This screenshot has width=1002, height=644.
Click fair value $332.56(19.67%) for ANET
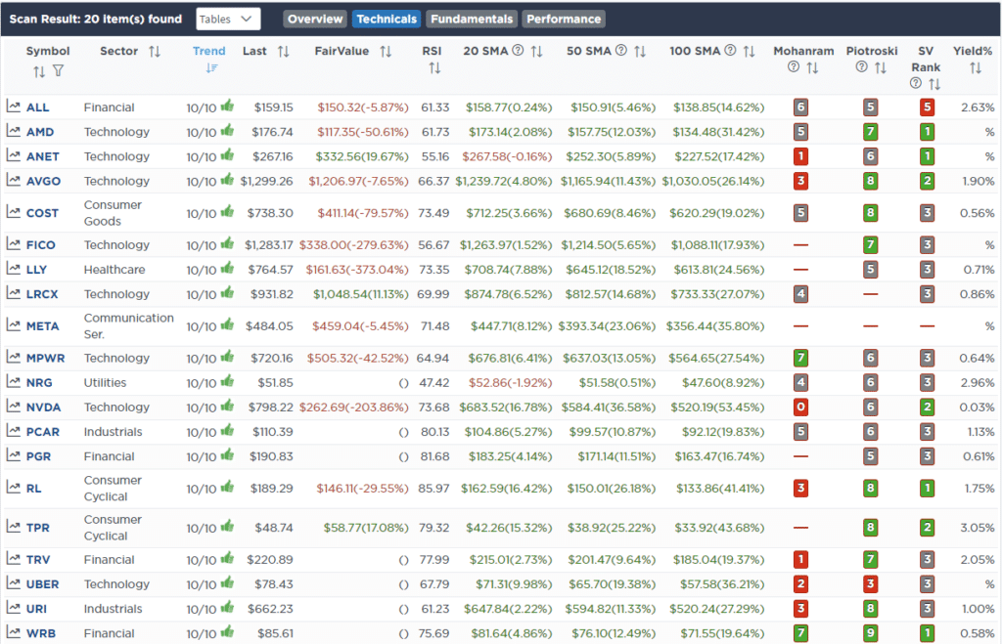362,156
